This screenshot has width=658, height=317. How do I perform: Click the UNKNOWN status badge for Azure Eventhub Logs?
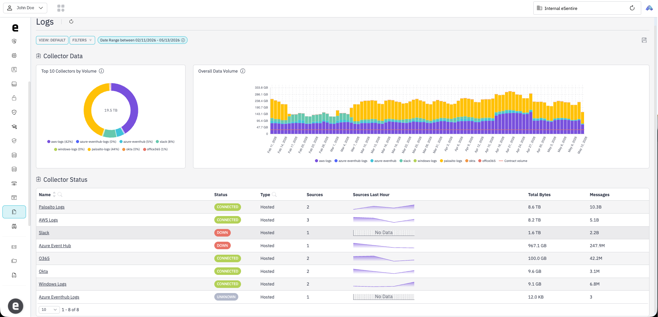pos(226,297)
